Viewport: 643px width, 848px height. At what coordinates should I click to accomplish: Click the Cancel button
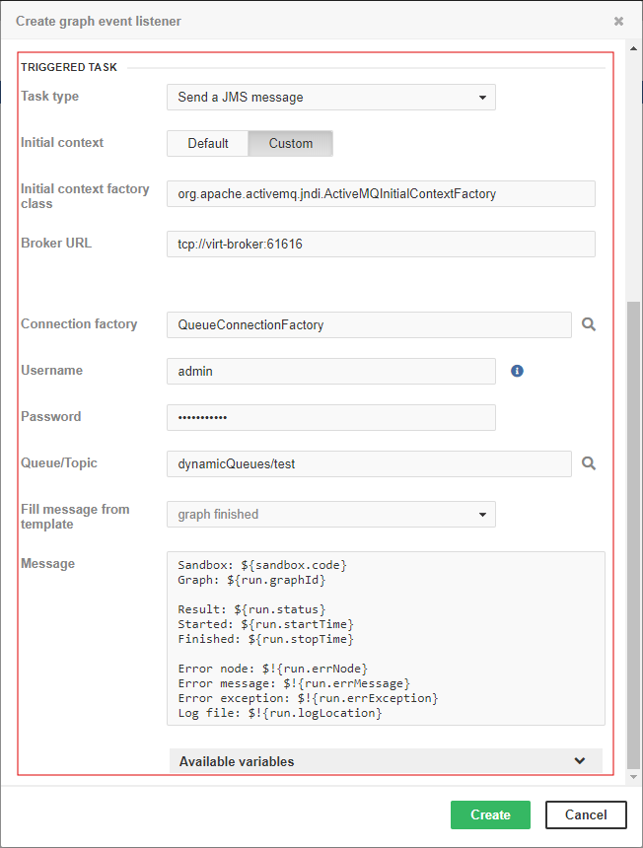pos(586,814)
